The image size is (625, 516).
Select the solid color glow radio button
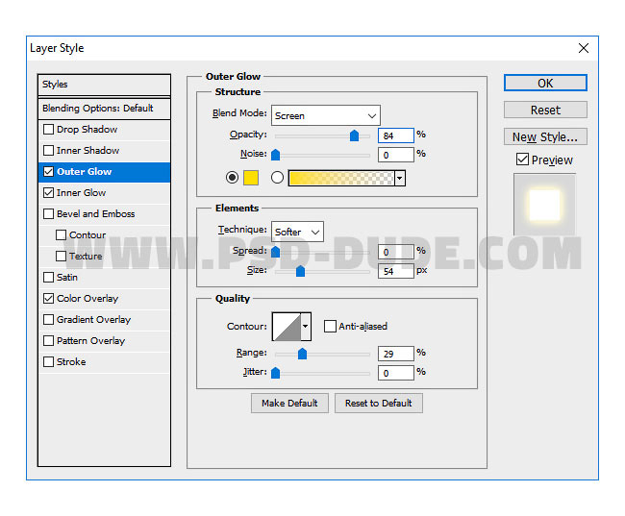pyautogui.click(x=232, y=178)
